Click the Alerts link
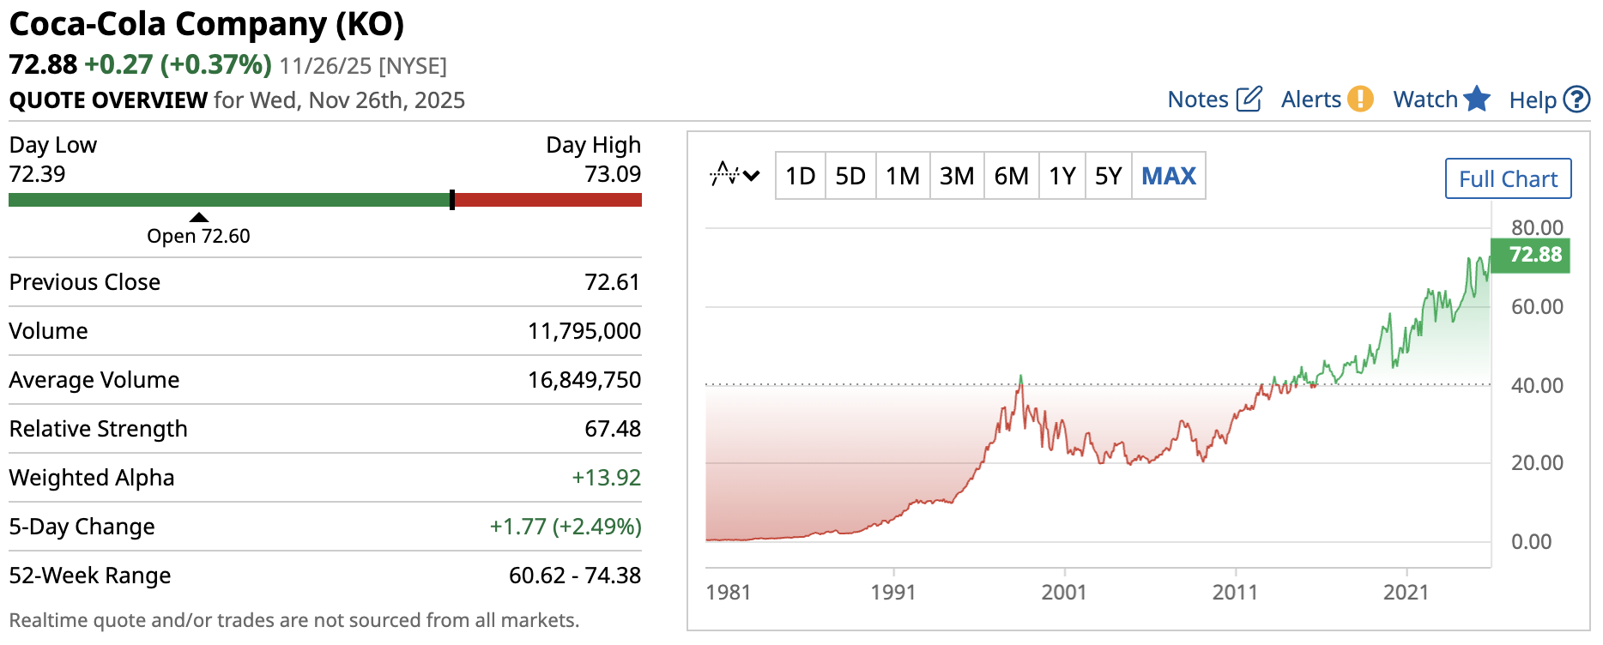The height and width of the screenshot is (645, 1603). [1310, 100]
